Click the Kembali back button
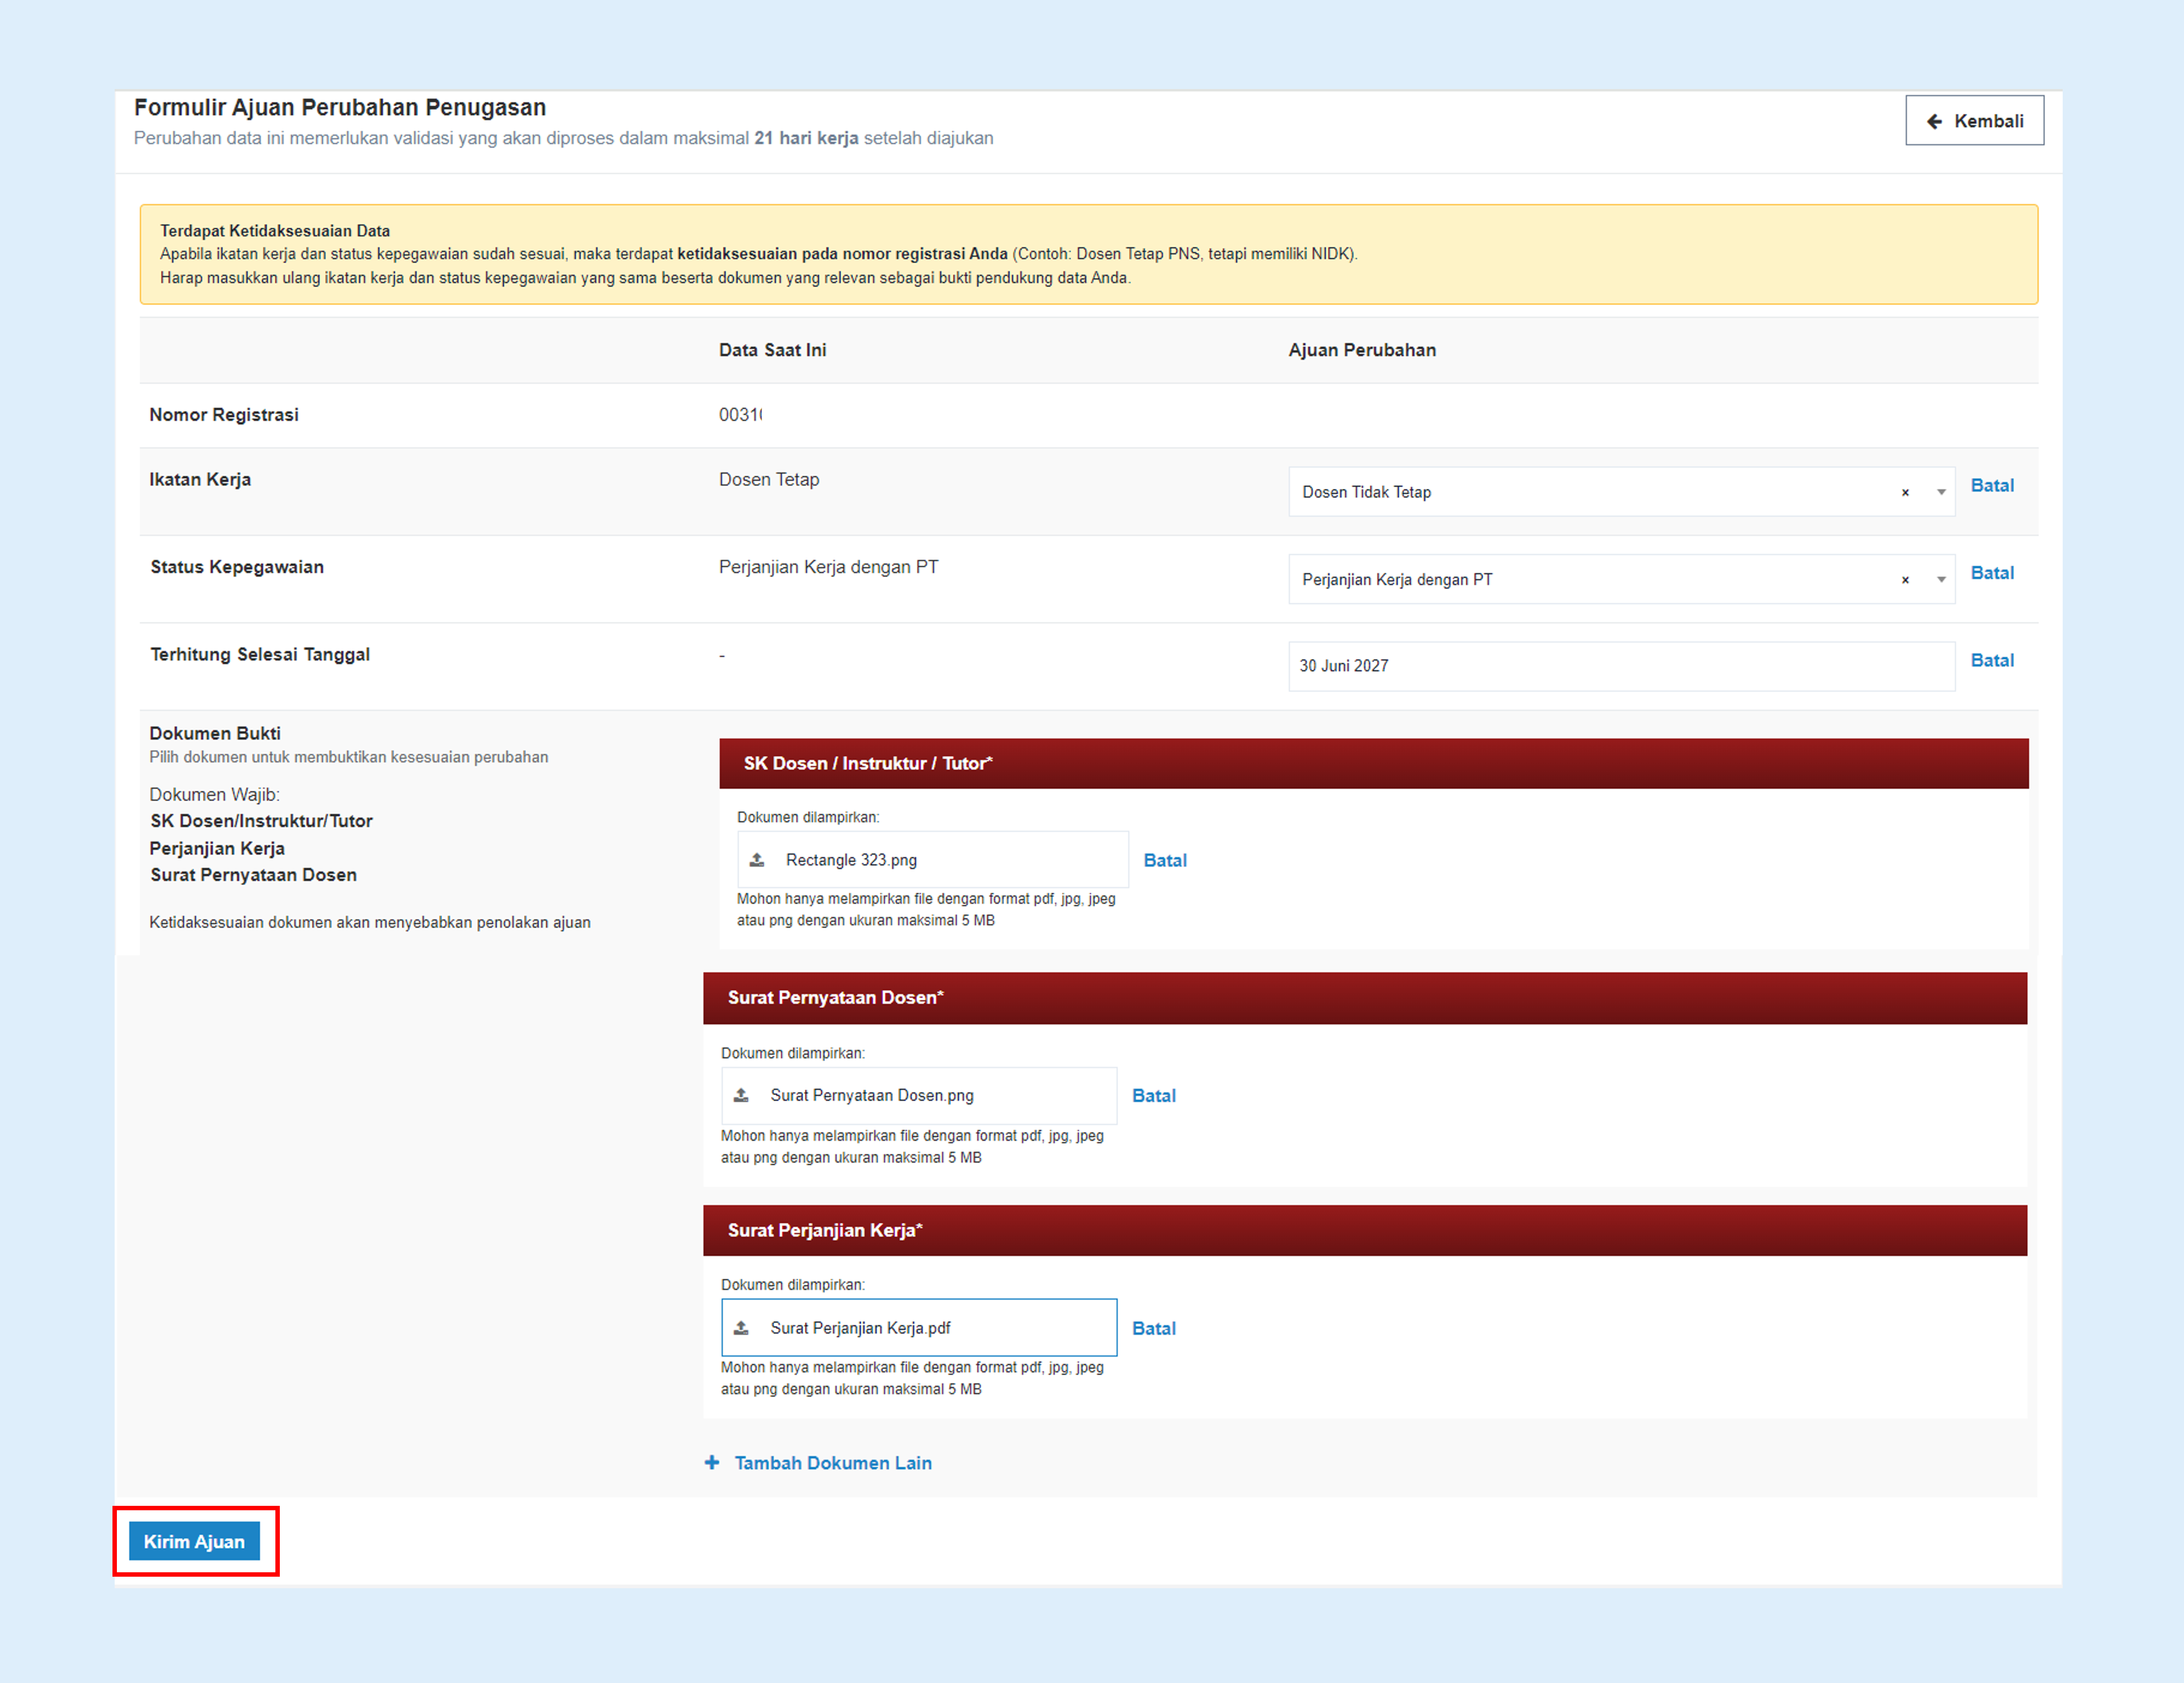Image resolution: width=2184 pixels, height=1683 pixels. (x=1974, y=121)
